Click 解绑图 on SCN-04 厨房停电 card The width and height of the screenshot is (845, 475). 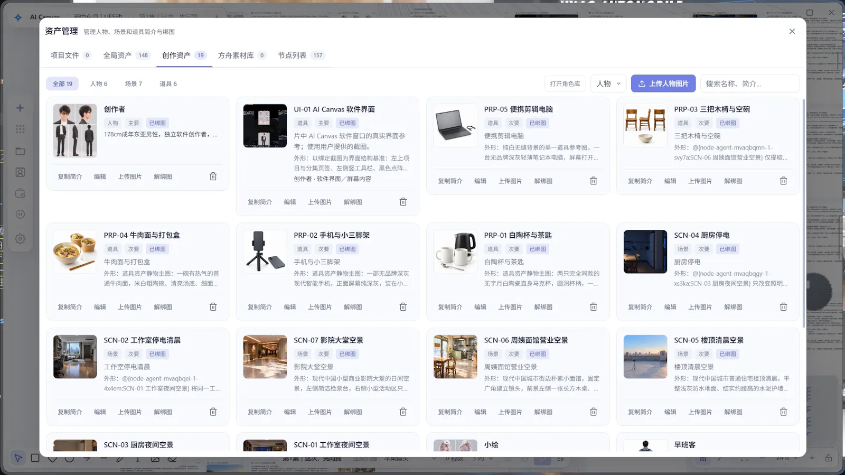pyautogui.click(x=733, y=306)
